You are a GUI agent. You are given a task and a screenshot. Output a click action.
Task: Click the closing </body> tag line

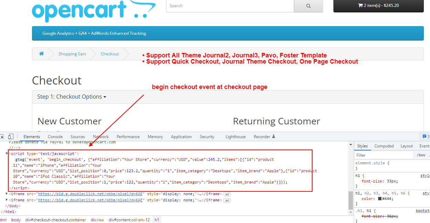tap(13, 206)
